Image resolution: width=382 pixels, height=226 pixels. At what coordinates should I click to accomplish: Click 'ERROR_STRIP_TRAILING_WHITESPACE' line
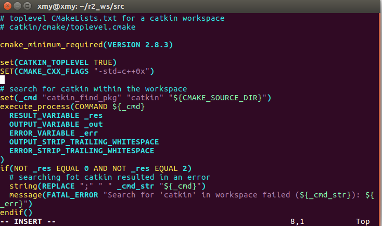click(x=82, y=151)
